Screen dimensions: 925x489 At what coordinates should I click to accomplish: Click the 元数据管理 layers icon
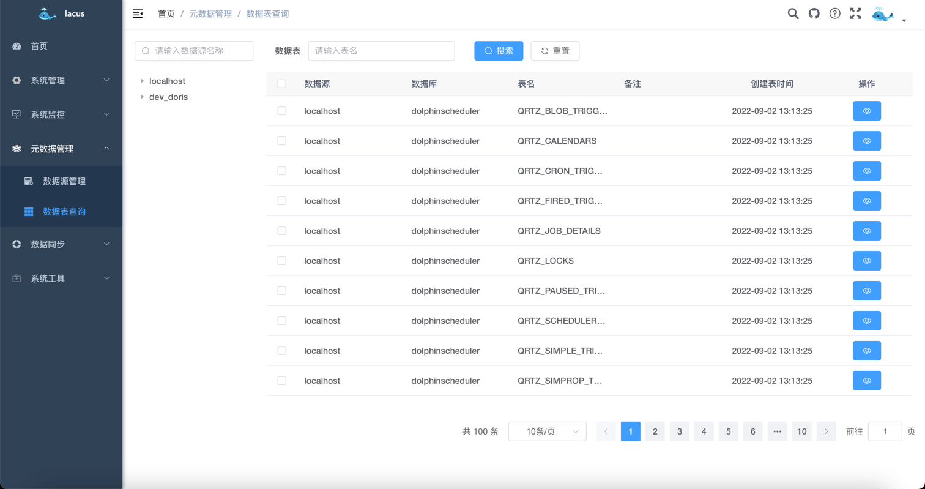(17, 149)
